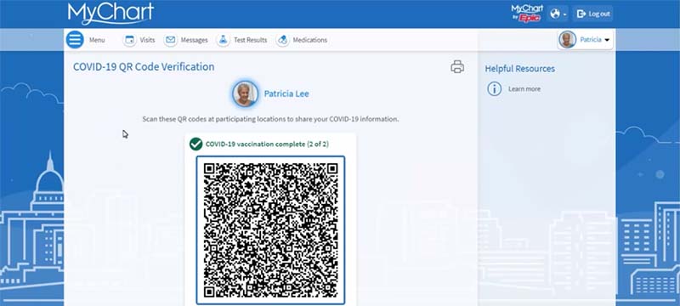Print the QR code page

tap(457, 67)
